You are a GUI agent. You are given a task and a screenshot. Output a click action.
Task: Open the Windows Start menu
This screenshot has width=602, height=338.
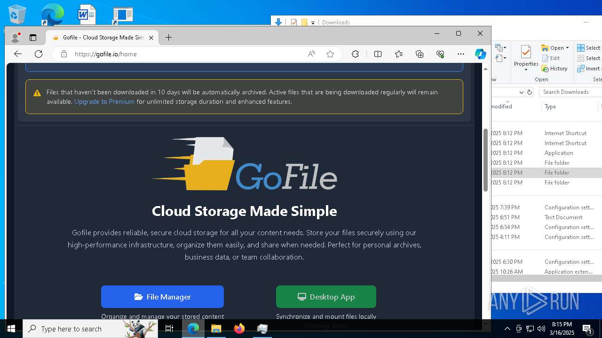click(11, 329)
